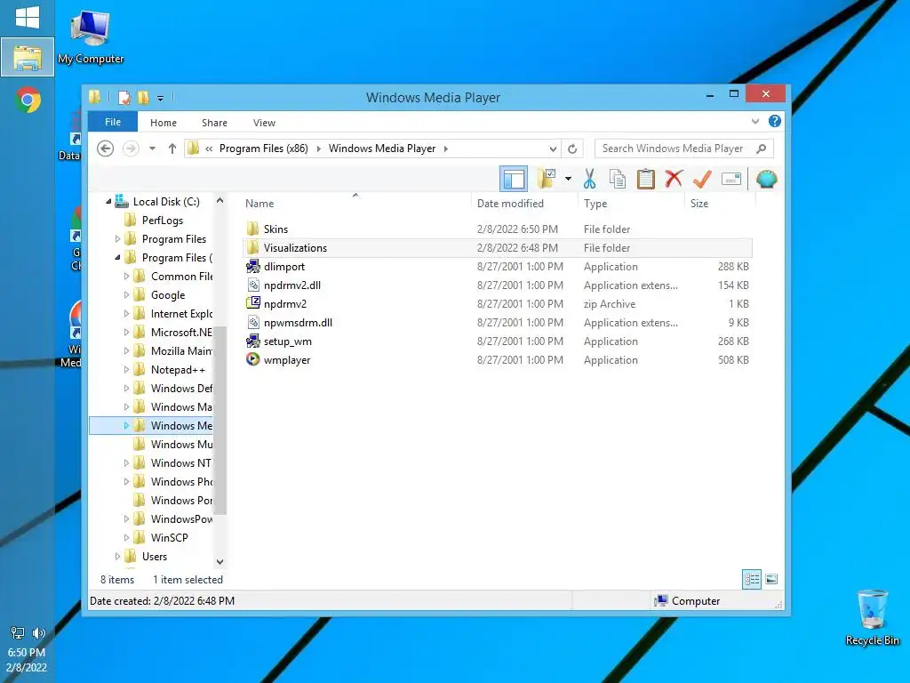Select the Visualizations folder

click(x=498, y=248)
